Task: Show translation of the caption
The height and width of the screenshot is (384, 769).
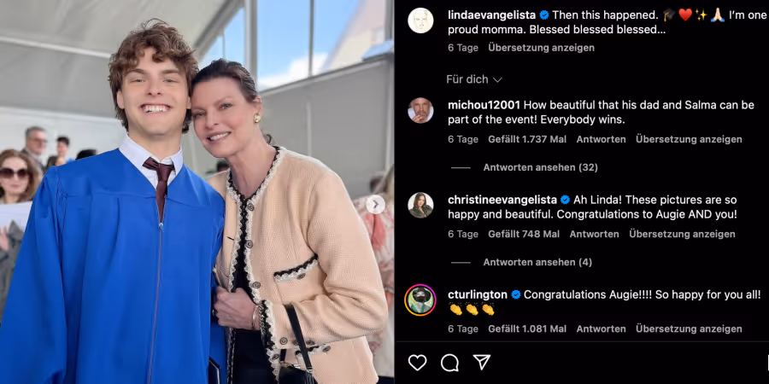Action: tap(541, 48)
